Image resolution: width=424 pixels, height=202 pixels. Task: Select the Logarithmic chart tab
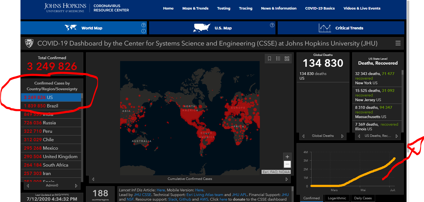(x=337, y=198)
